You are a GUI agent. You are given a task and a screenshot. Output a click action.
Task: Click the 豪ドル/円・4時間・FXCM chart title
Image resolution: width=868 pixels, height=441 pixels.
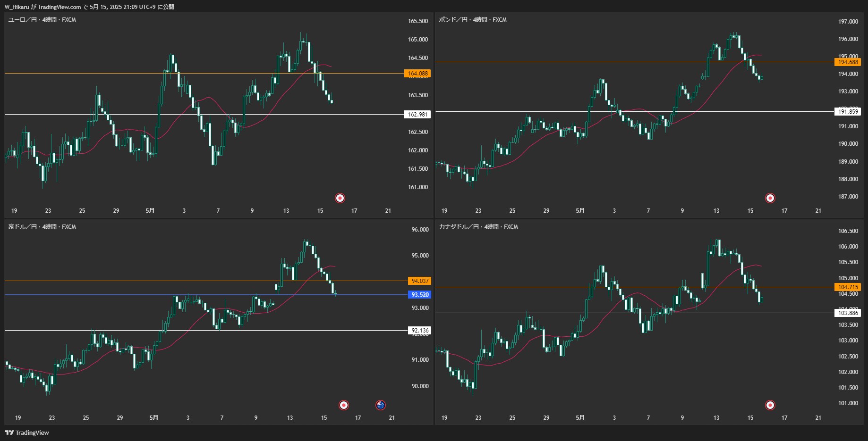pos(42,227)
